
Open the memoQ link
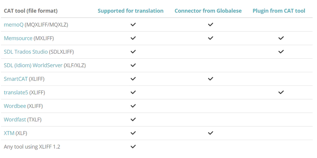[13, 24]
